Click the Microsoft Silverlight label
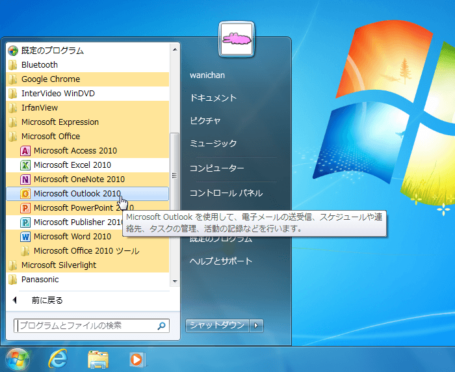This screenshot has width=455, height=372. [x=59, y=265]
